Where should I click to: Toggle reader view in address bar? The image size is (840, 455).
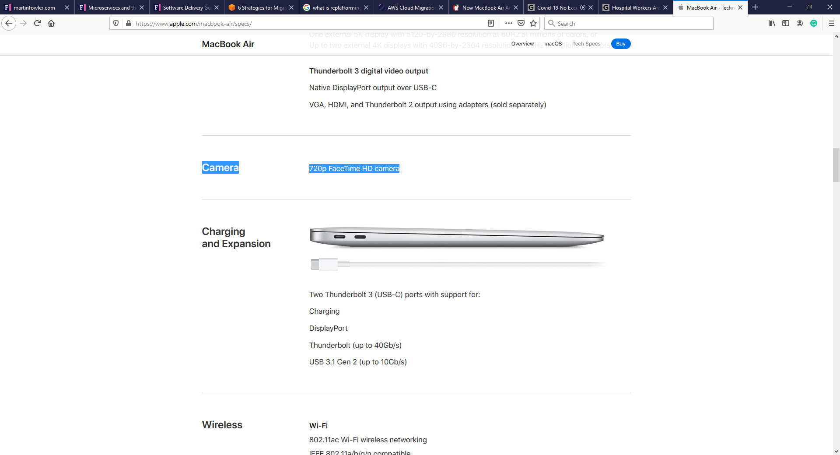[x=491, y=23]
